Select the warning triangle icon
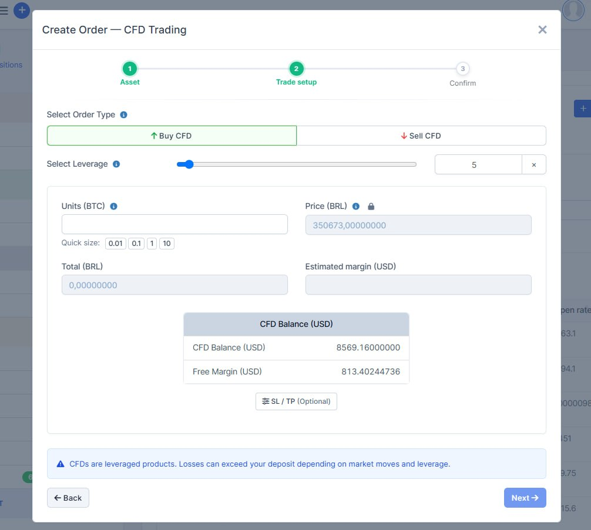 [61, 464]
